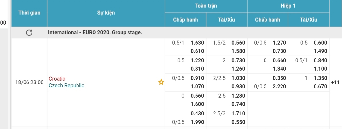Pick over 1.5/2 odds 0.560
Screen dimensions: 342x129
click(238, 43)
